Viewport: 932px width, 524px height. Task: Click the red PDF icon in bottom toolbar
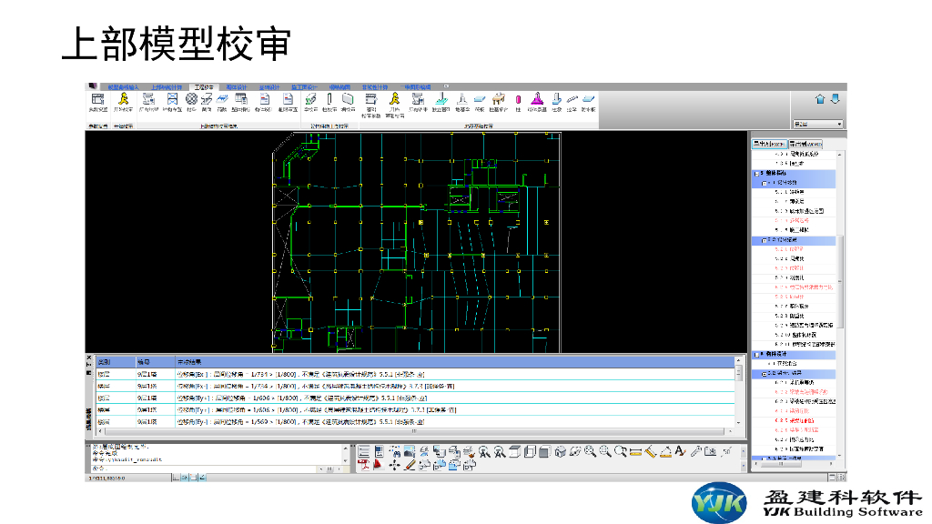(364, 465)
